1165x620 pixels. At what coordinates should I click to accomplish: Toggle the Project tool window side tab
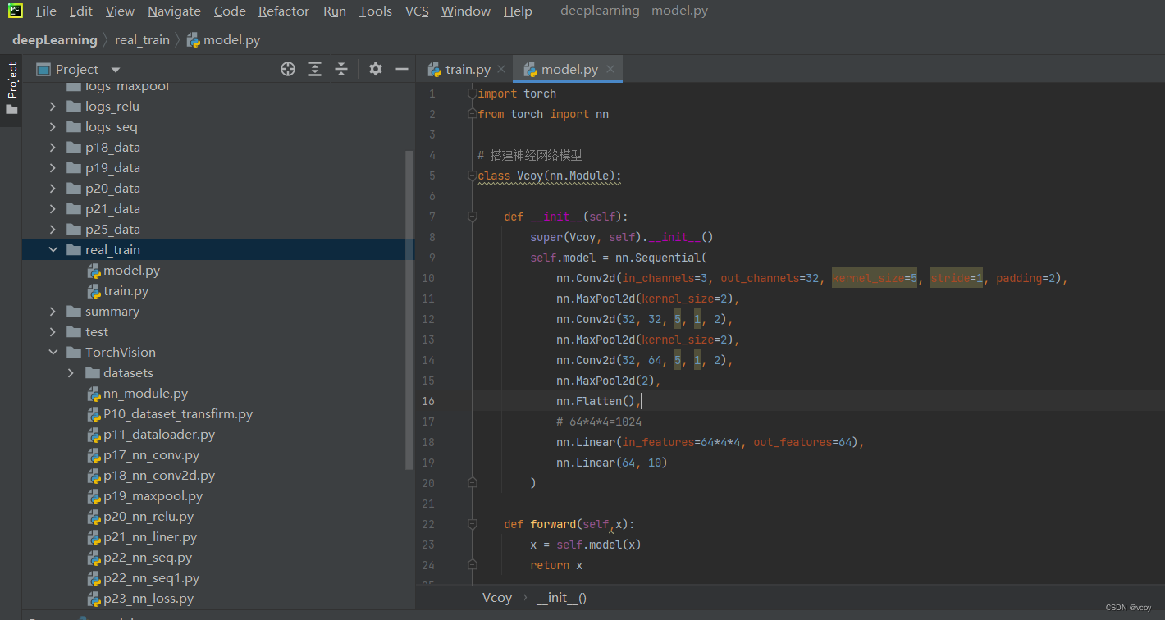[x=11, y=90]
